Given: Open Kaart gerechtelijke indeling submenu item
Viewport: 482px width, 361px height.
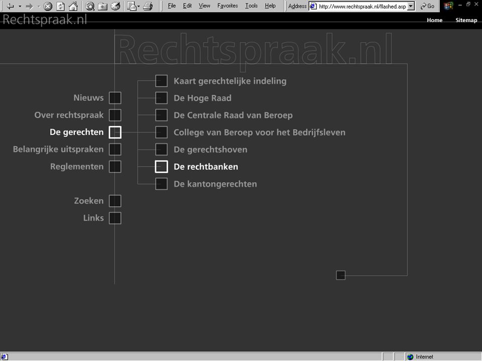Looking at the screenshot, I should pos(230,81).
